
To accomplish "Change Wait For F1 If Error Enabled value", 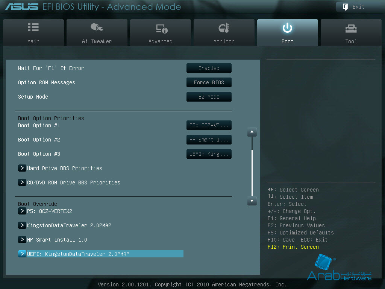I will pos(209,68).
